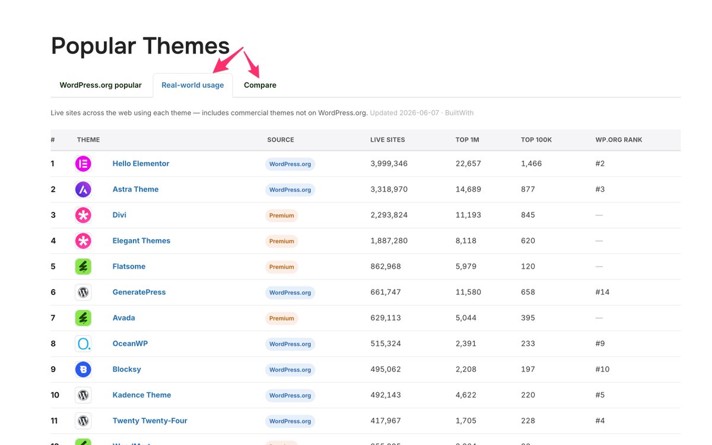Select the Real-world usage tab

point(193,85)
